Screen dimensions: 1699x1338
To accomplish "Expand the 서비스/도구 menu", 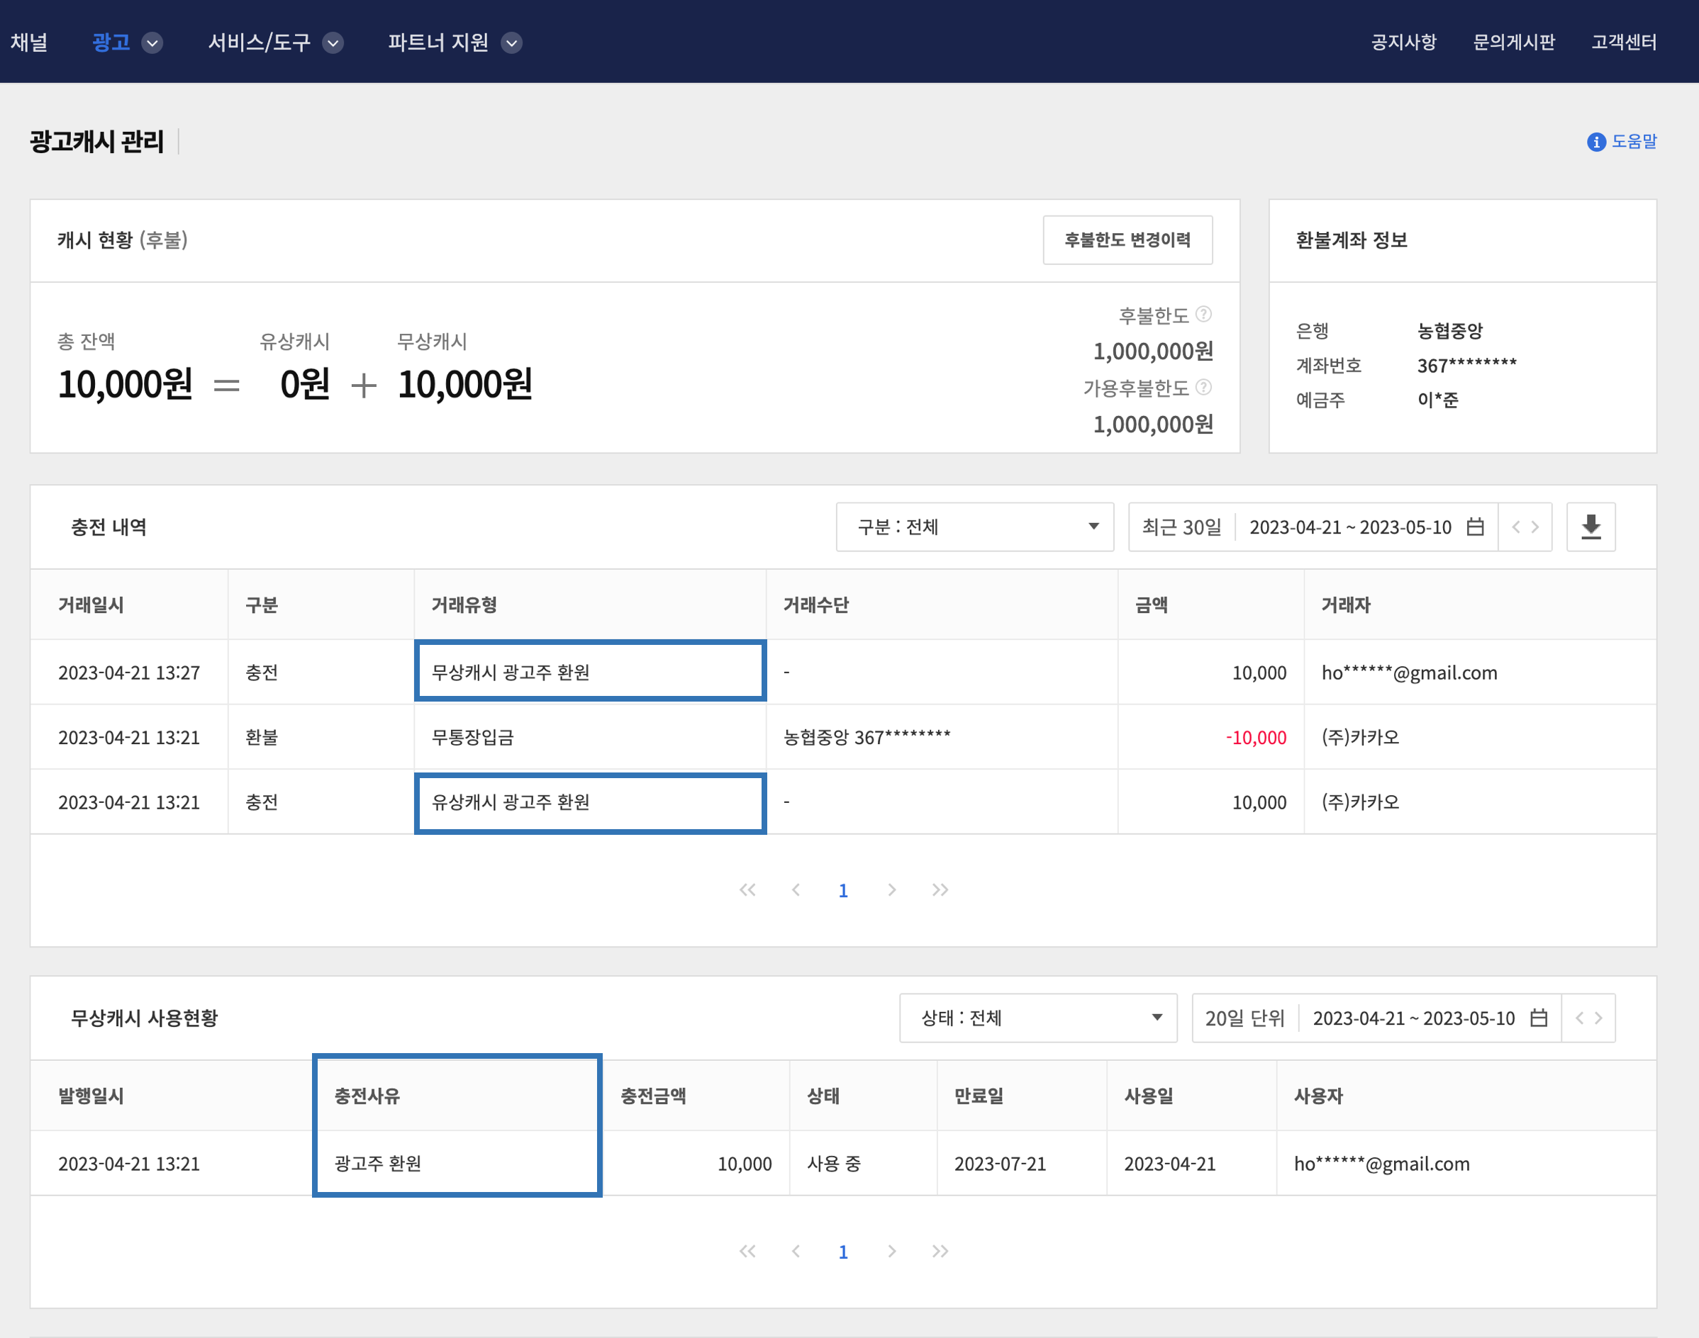I will pyautogui.click(x=333, y=43).
